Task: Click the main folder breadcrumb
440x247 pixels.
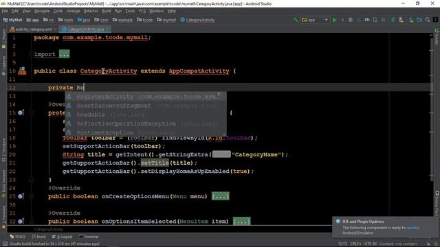Action: click(x=66, y=20)
